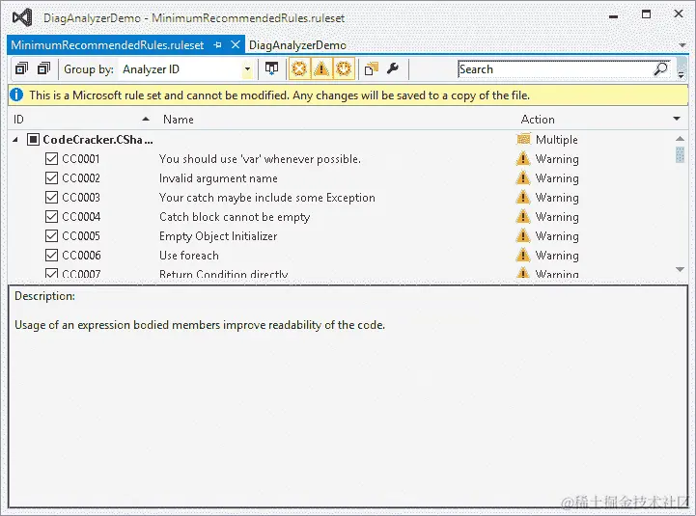This screenshot has height=516, width=696.
Task: Close the MinimumRecommendedRules.ruleset tab
Action: 236,44
